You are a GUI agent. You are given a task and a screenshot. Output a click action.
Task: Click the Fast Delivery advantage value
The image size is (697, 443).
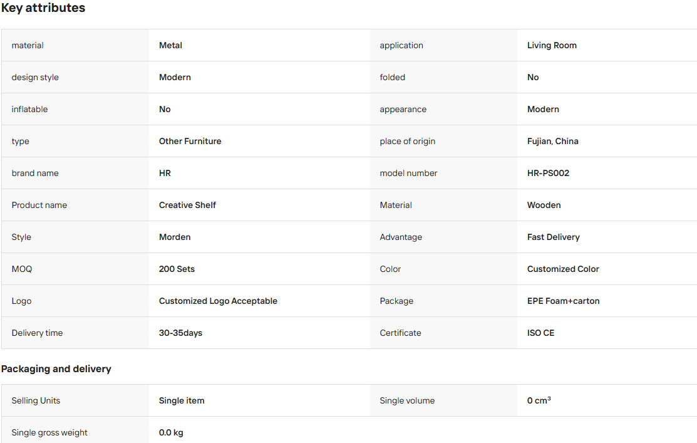tap(554, 237)
